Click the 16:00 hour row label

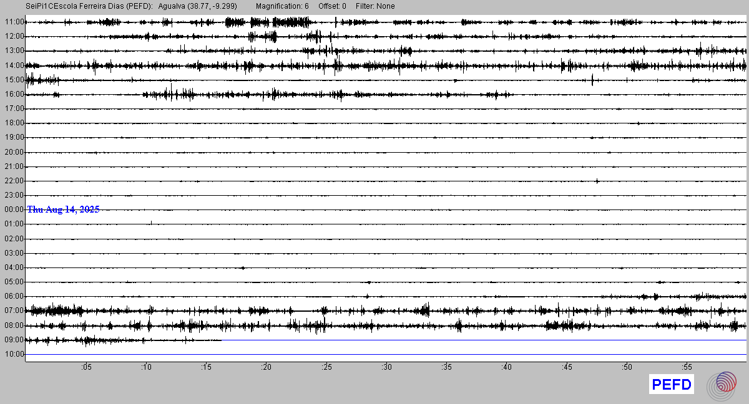coord(14,94)
